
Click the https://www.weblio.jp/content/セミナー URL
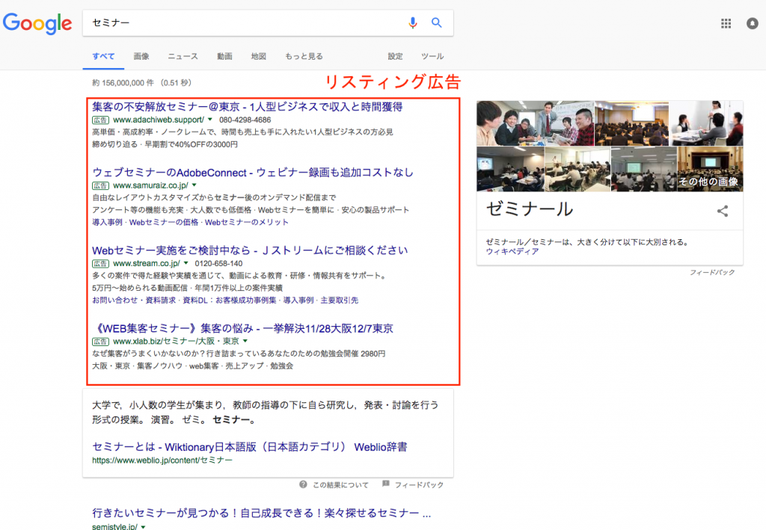coord(162,460)
